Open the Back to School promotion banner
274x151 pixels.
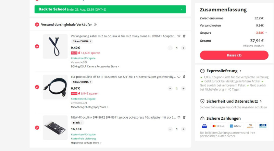[x=110, y=9]
